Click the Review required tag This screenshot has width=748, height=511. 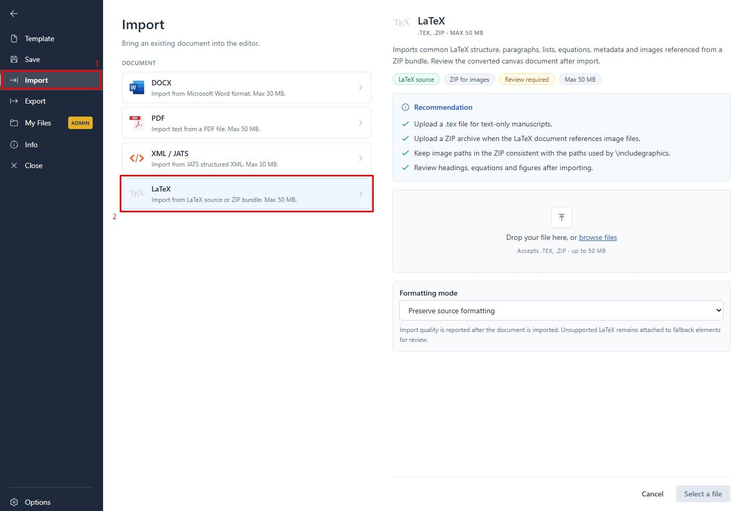527,79
